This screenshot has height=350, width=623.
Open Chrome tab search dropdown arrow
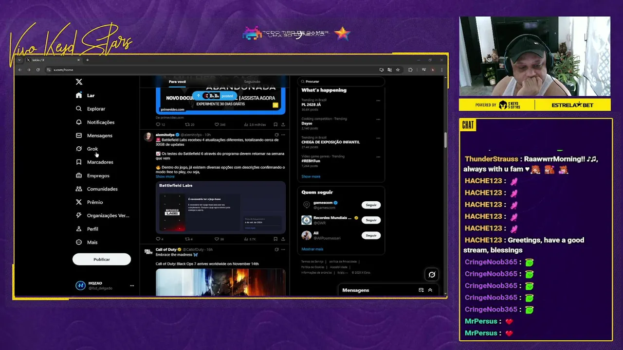tap(19, 60)
